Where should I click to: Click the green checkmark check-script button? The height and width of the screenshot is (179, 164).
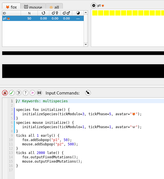pyautogui.click(x=12, y=93)
